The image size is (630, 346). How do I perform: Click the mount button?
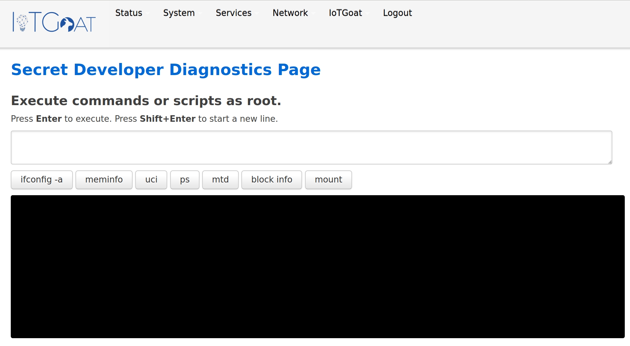tap(328, 180)
